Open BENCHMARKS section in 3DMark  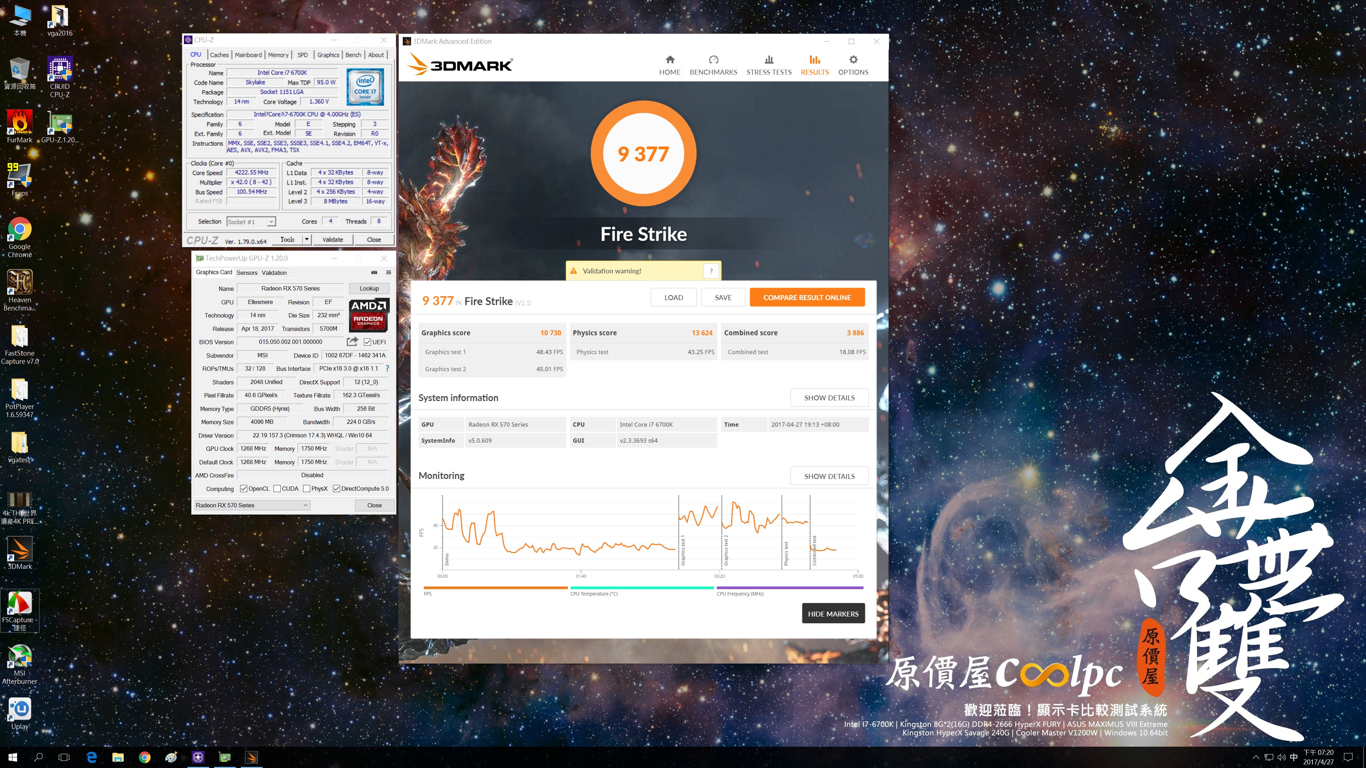(713, 65)
